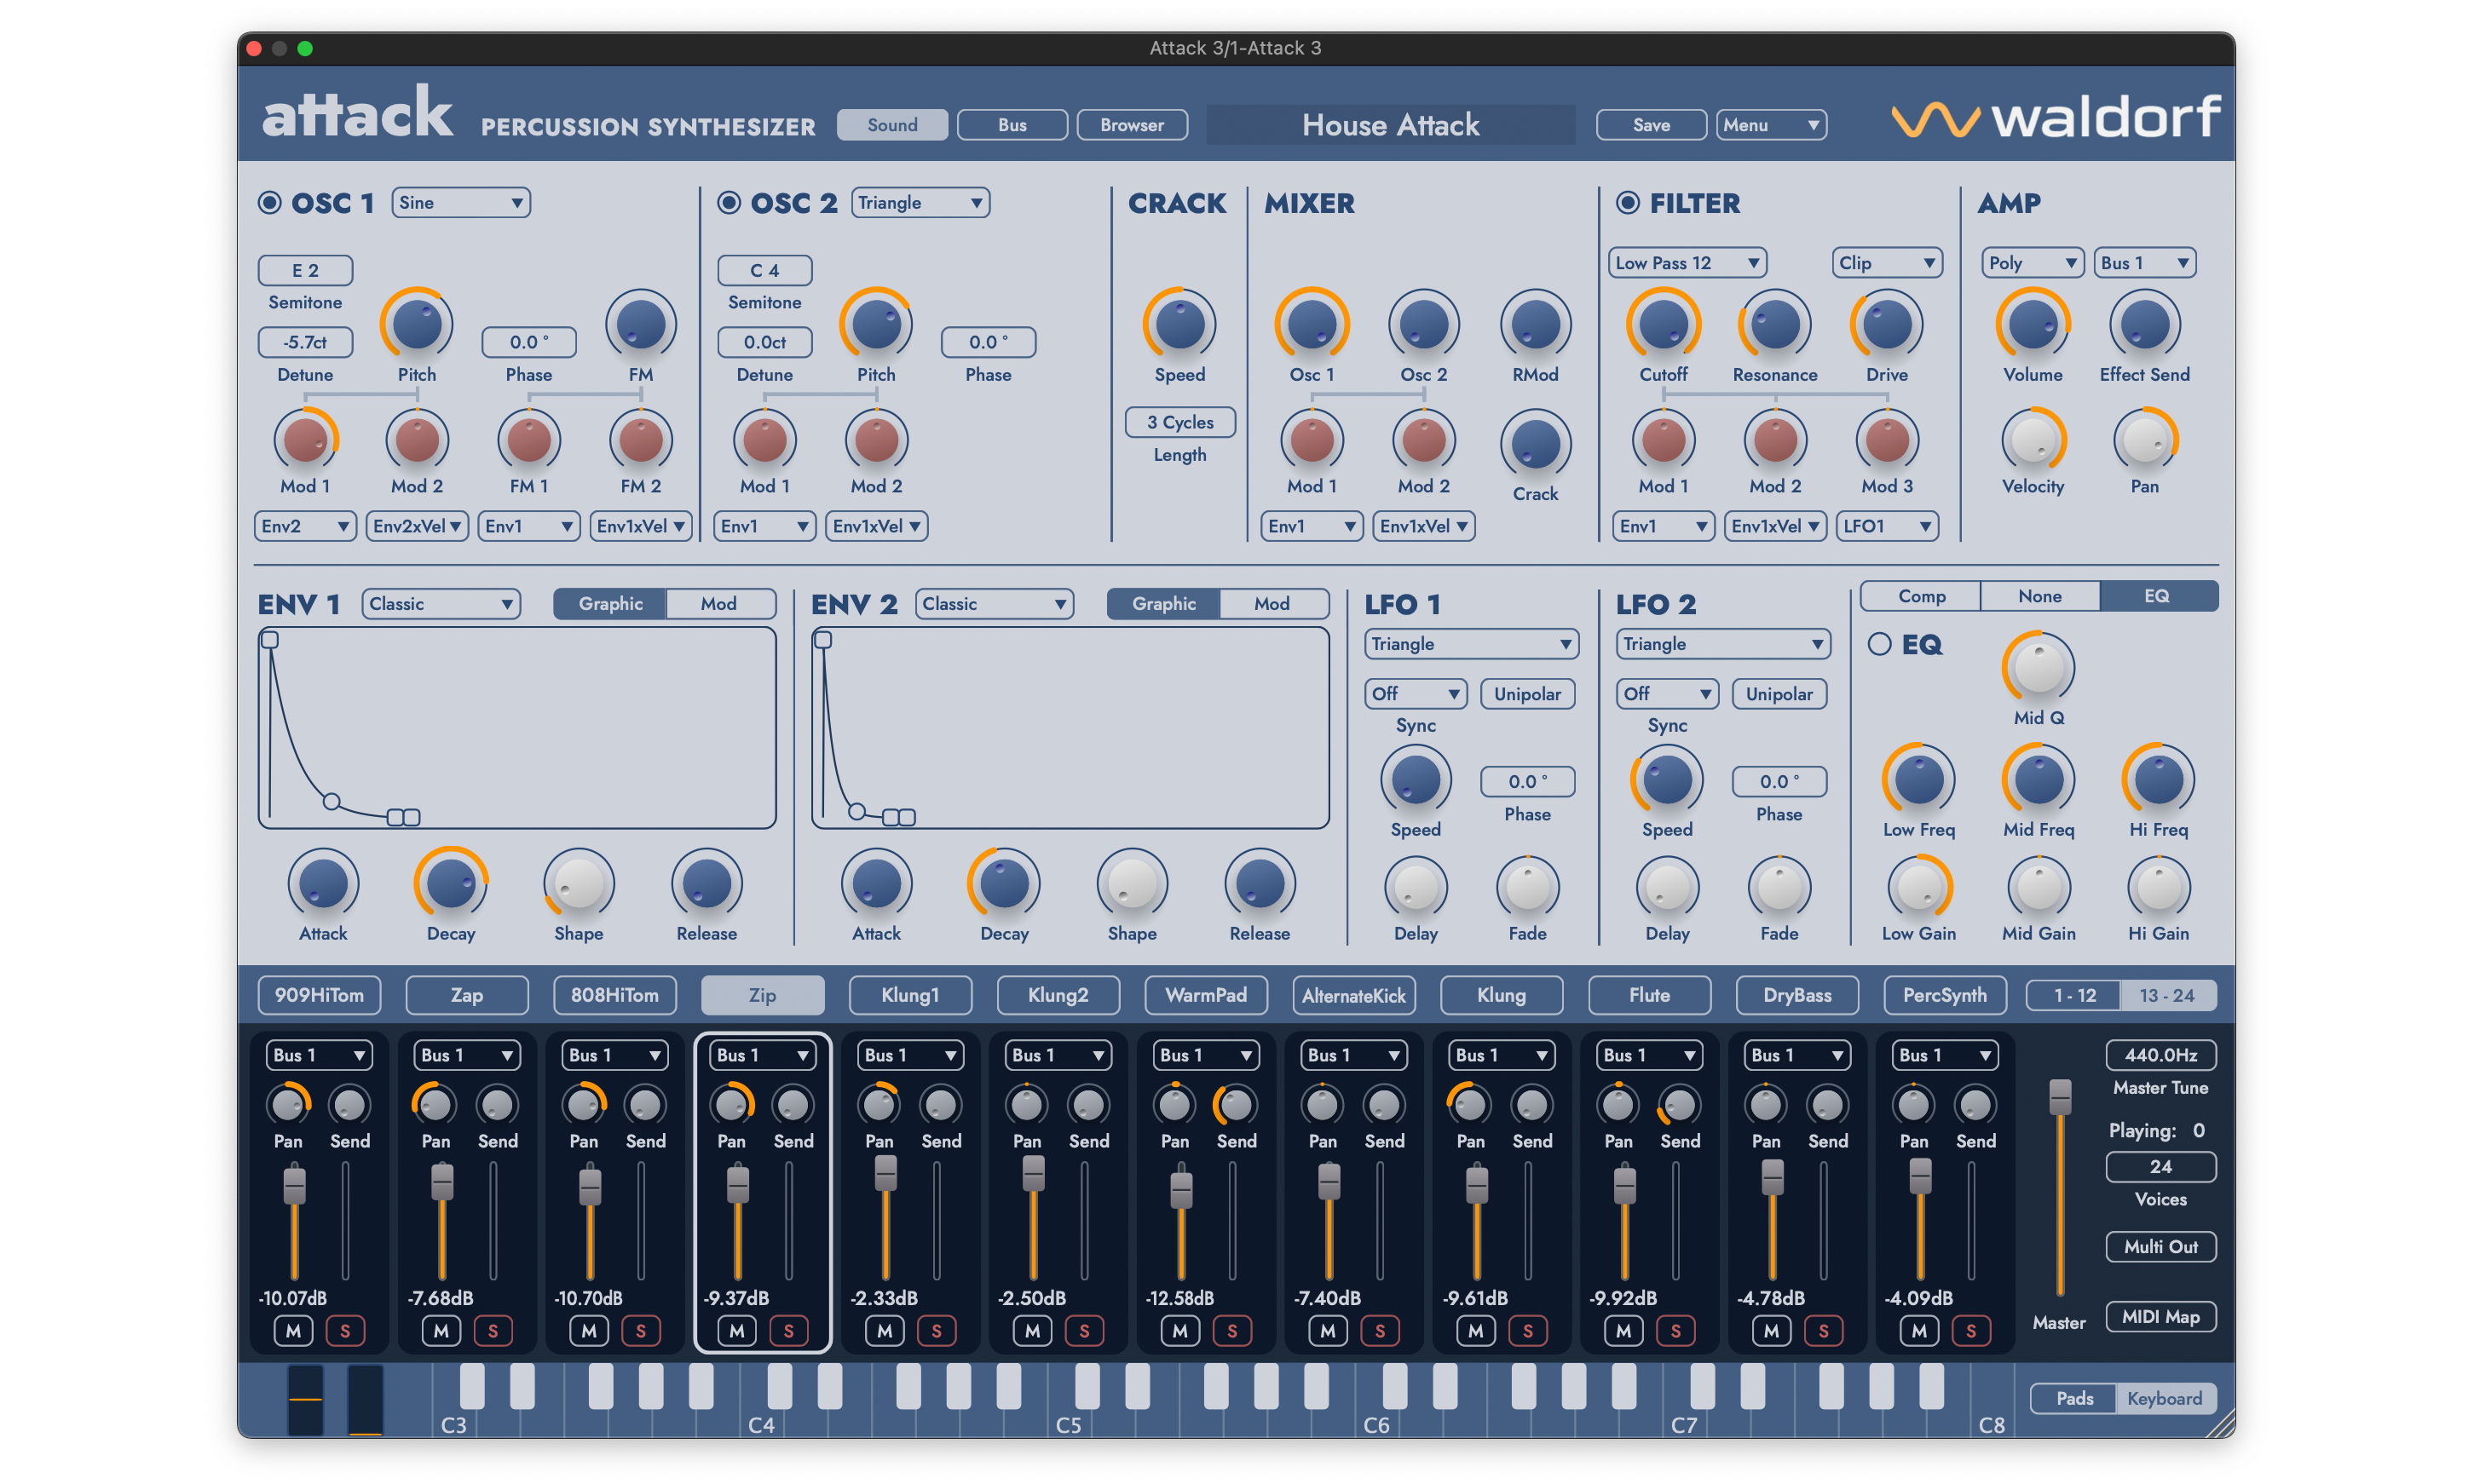Mute the 909HiTom channel
Screen dimensions: 2474x1484
tap(293, 1331)
